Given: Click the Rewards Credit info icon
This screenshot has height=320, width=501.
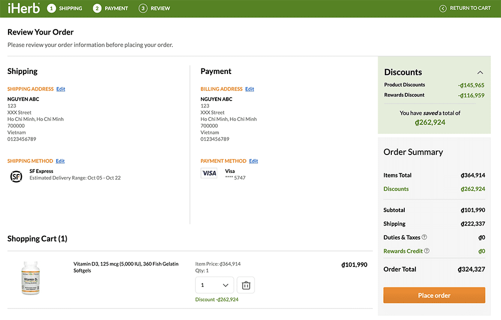Looking at the screenshot, I should (426, 250).
